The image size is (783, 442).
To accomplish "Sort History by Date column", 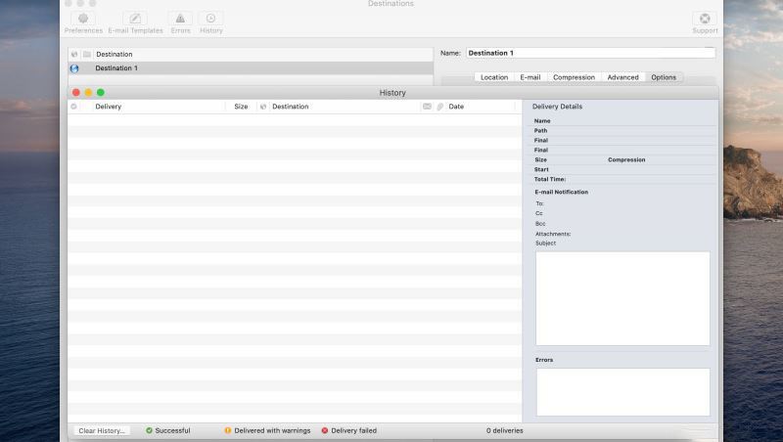I will [456, 107].
